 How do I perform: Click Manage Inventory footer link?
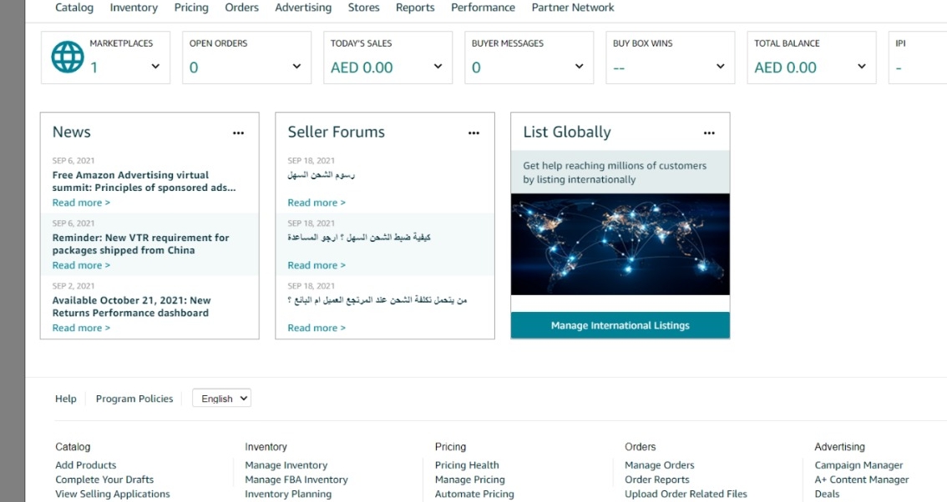[286, 465]
